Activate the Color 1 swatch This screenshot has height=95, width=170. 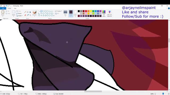tap(71, 13)
